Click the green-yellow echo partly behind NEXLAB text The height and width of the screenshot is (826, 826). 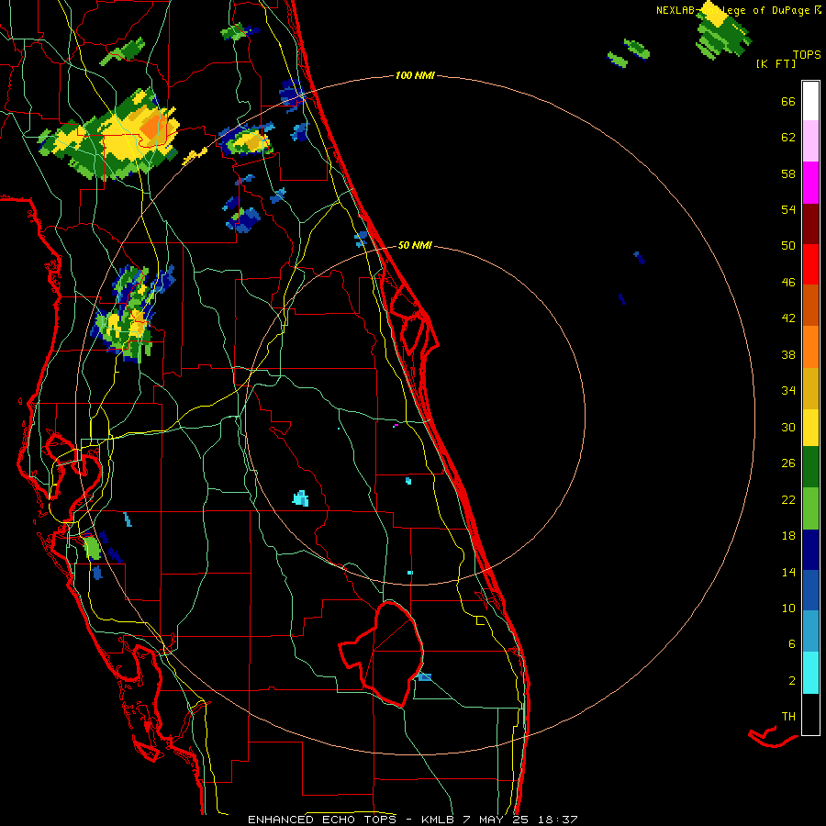tap(724, 31)
